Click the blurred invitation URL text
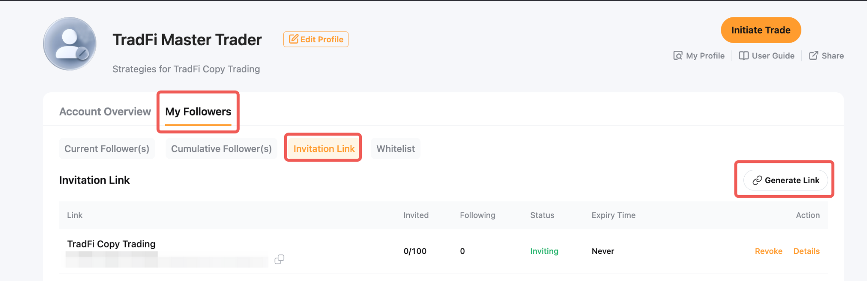 point(167,259)
